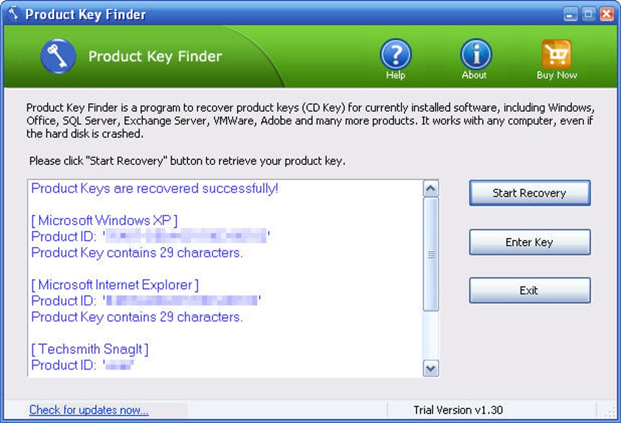
Task: Open Help via the question mark icon
Action: pos(396,55)
